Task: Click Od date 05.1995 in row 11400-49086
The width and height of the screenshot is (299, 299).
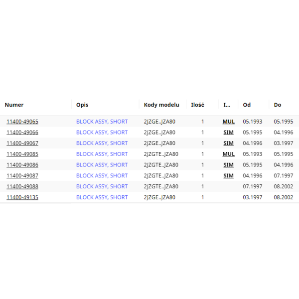Action: (253, 165)
